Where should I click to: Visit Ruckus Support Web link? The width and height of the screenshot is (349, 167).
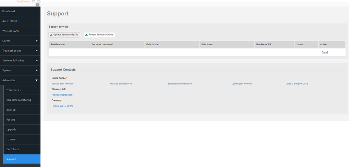click(x=121, y=84)
